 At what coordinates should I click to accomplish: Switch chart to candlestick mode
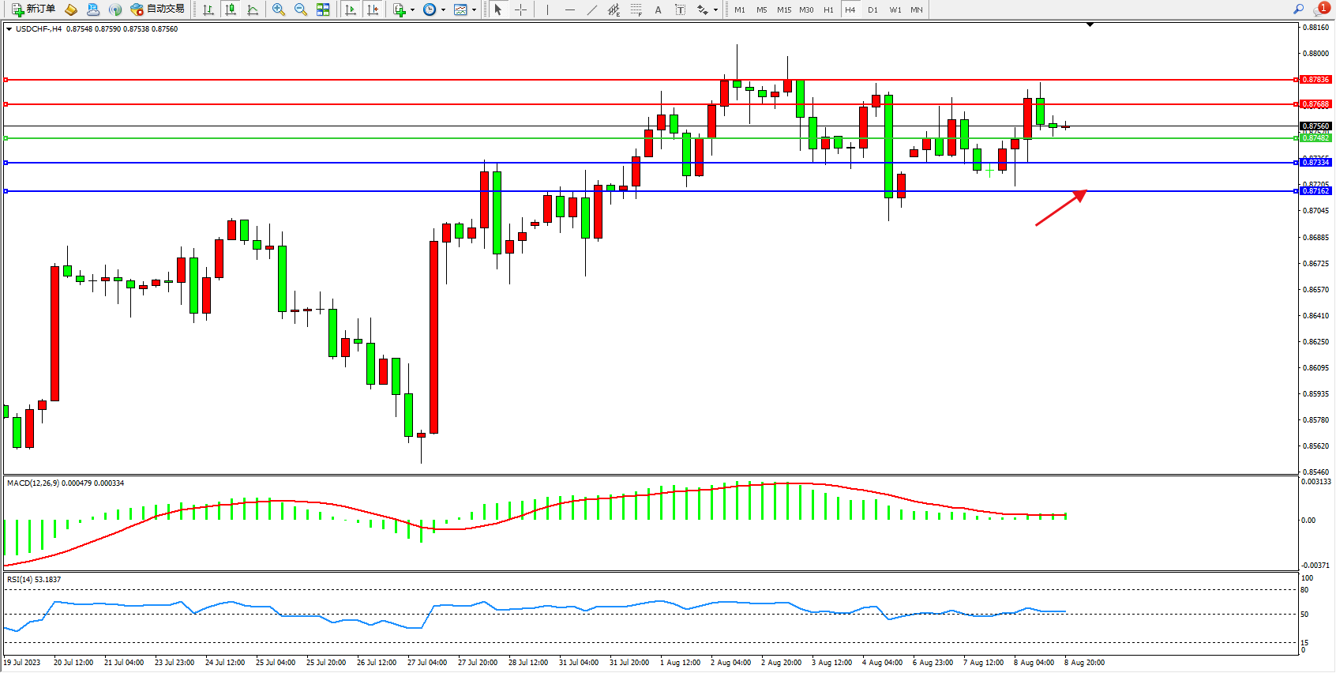pos(231,9)
